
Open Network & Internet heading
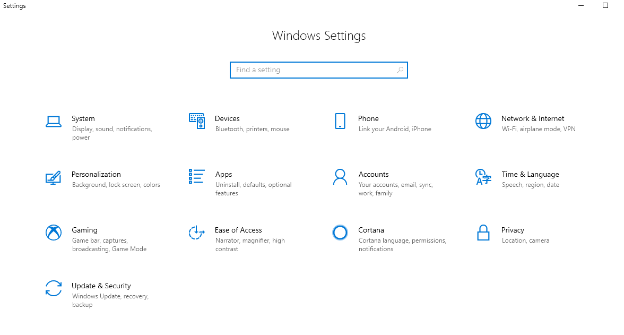pyautogui.click(x=533, y=119)
